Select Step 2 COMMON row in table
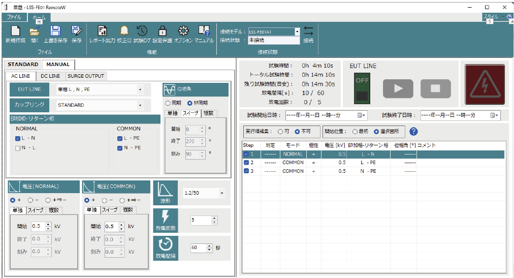The height and width of the screenshot is (278, 514). (x=293, y=163)
